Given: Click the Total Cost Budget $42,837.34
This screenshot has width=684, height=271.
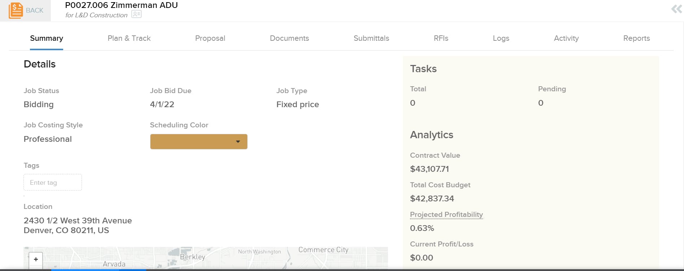Looking at the screenshot, I should tap(432, 198).
